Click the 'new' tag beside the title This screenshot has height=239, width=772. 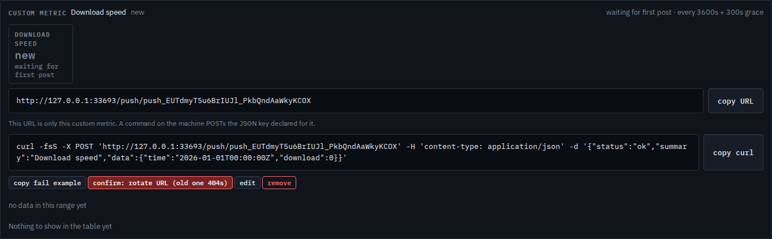[x=138, y=12]
